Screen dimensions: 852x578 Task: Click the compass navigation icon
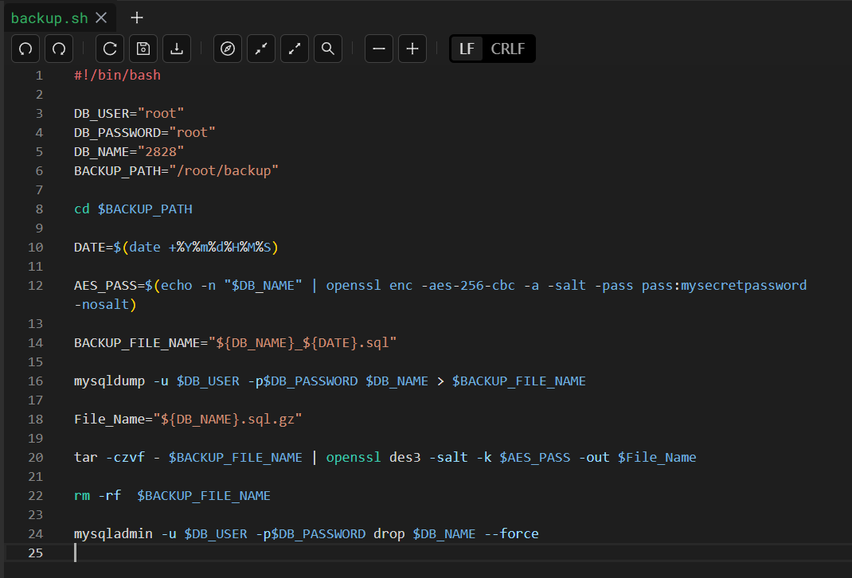228,49
